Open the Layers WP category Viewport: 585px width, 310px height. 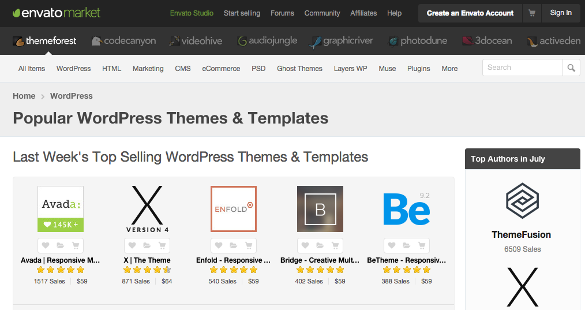pos(350,69)
